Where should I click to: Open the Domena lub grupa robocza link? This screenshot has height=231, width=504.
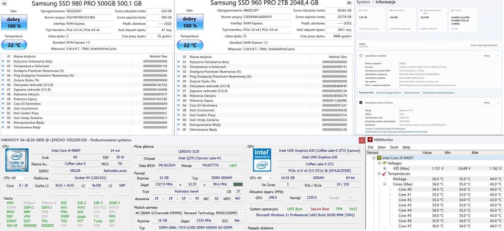pos(389,93)
